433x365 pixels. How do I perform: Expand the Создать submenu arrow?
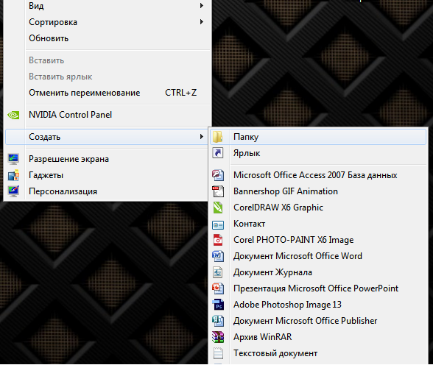click(202, 136)
